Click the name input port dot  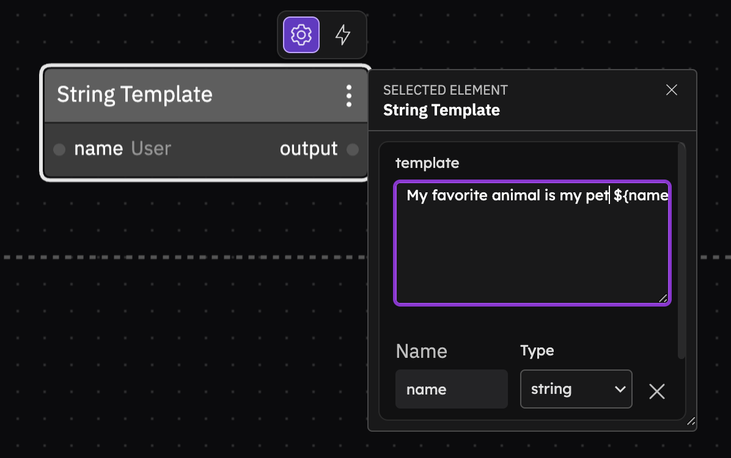(59, 150)
